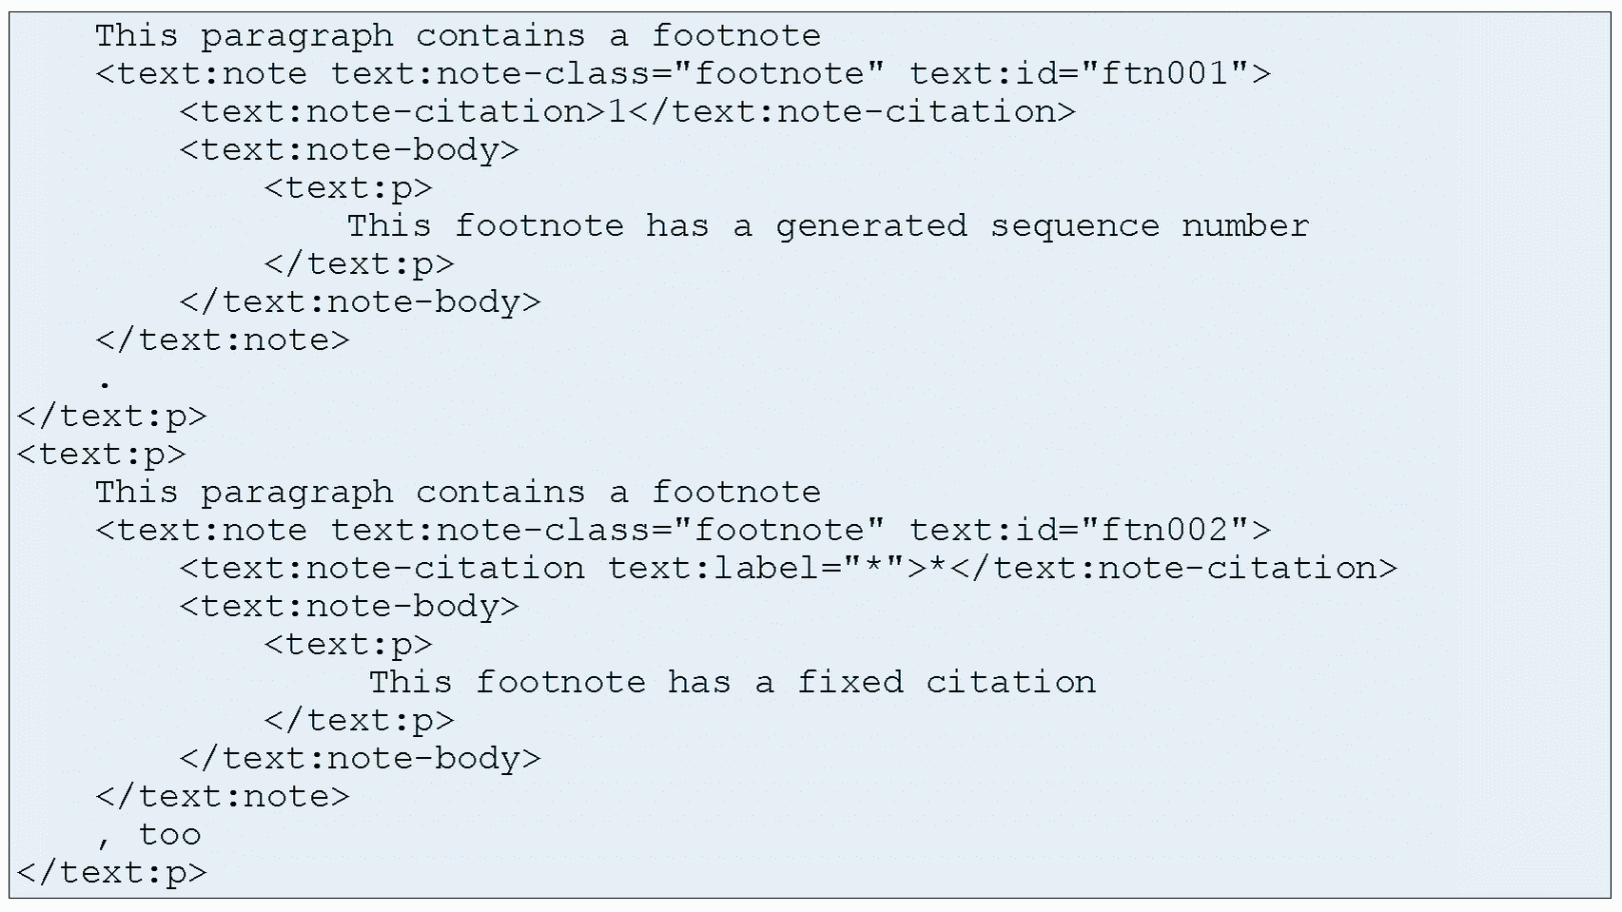This screenshot has width=1622, height=912.
Task: Click the word "generated" in first footnote
Action: point(870,226)
